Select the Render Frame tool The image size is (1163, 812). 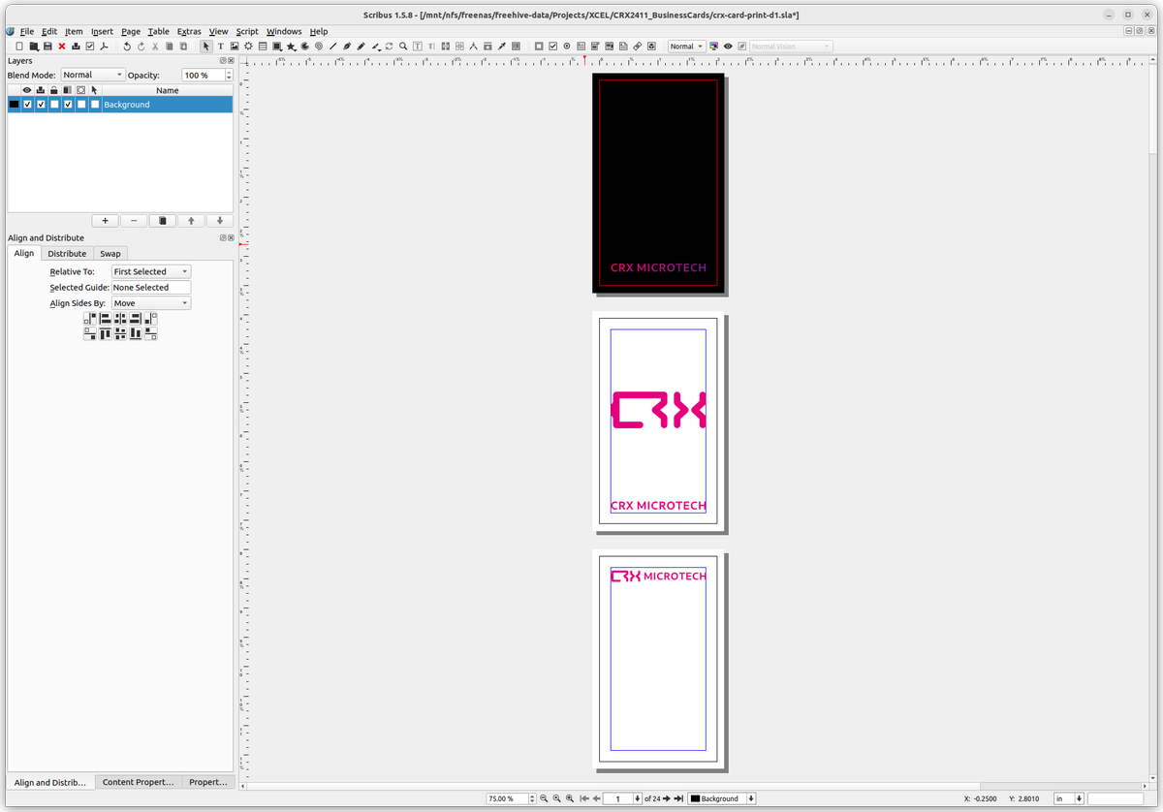coord(248,47)
